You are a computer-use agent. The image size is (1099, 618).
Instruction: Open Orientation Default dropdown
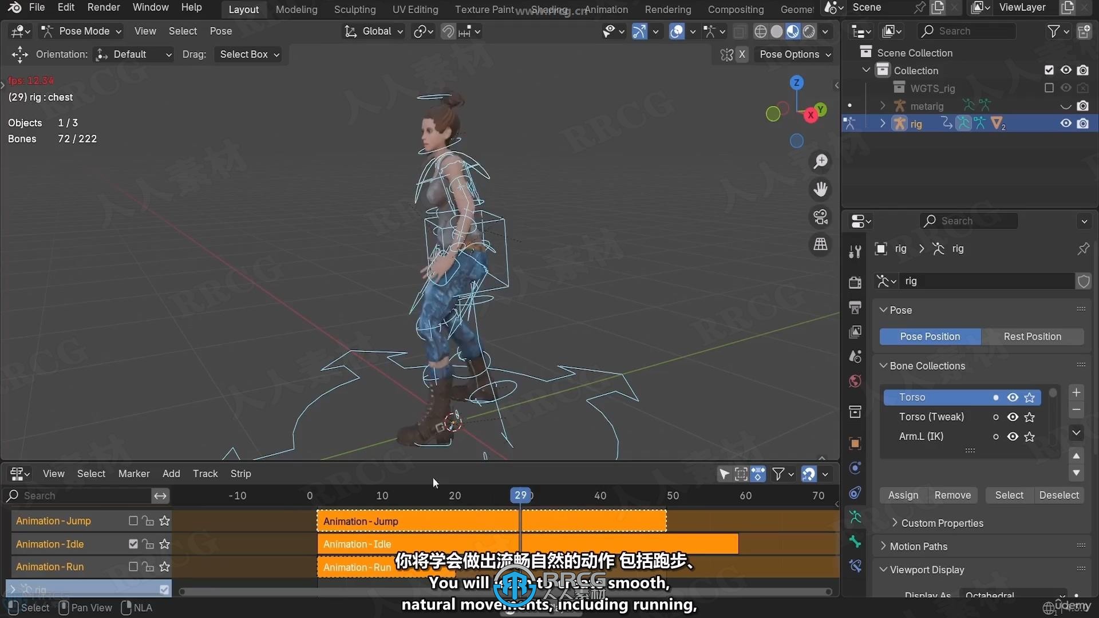coord(133,54)
